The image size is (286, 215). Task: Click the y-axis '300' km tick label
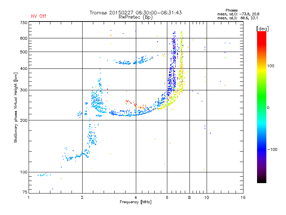(x=24, y=90)
